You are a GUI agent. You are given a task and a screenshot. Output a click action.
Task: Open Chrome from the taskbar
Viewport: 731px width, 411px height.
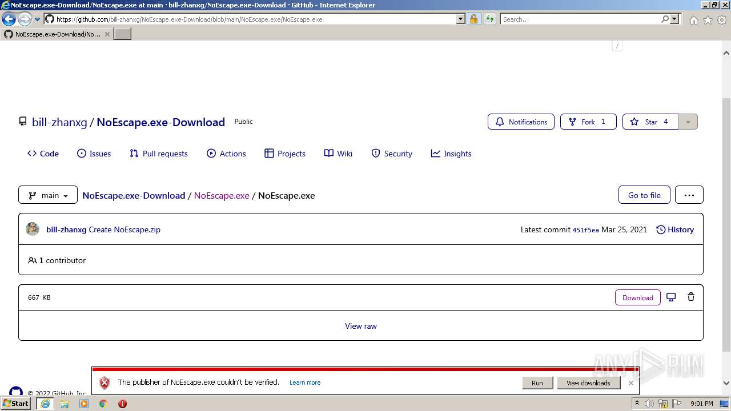(103, 404)
